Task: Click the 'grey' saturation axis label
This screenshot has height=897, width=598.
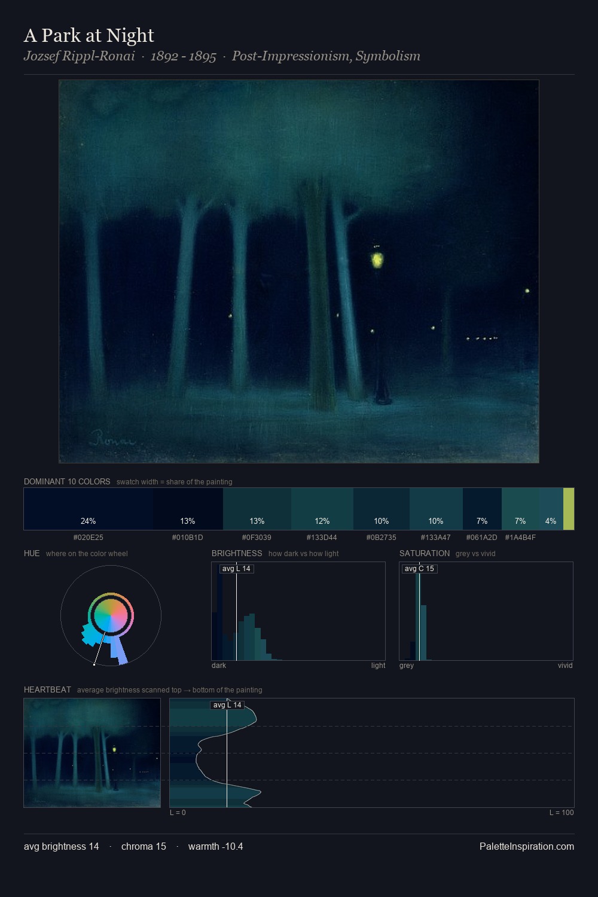Action: click(407, 666)
